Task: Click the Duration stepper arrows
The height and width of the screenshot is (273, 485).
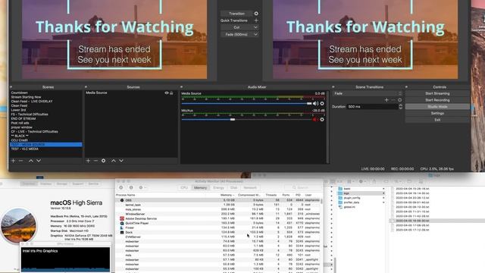Action: (401, 107)
